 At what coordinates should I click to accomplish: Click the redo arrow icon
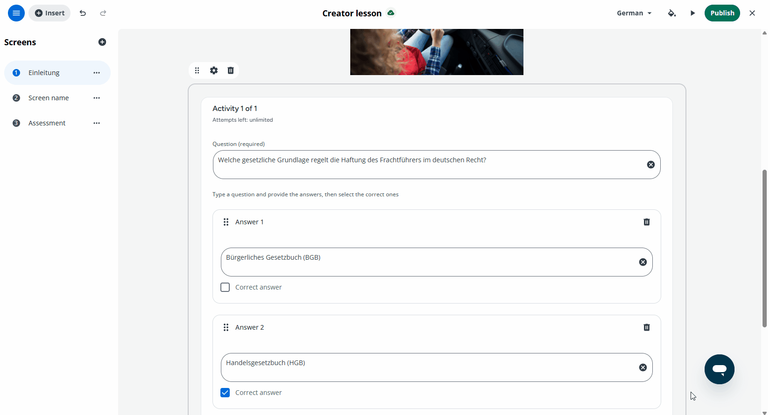click(103, 13)
